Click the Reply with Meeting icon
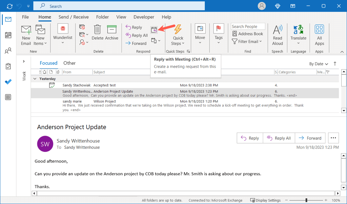Image resolution: width=347 pixels, height=204 pixels. point(154,30)
